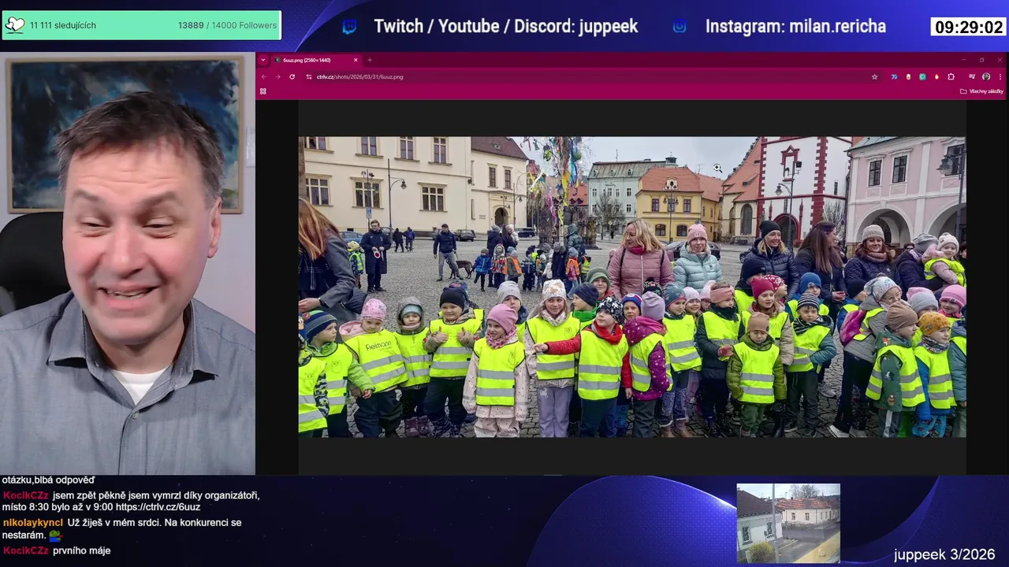Minimize the Chrome window
Image resolution: width=1009 pixels, height=567 pixels.
pos(963,60)
